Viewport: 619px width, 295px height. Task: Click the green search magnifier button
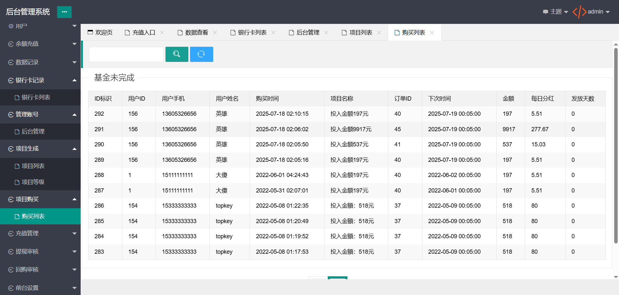177,54
